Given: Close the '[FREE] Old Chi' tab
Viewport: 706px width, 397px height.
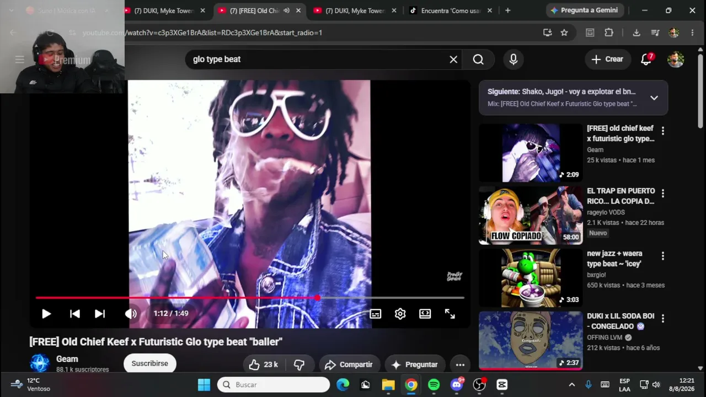Looking at the screenshot, I should click(x=298, y=10).
